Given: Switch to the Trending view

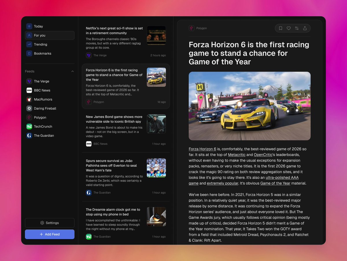Looking at the screenshot, I should (x=50, y=44).
